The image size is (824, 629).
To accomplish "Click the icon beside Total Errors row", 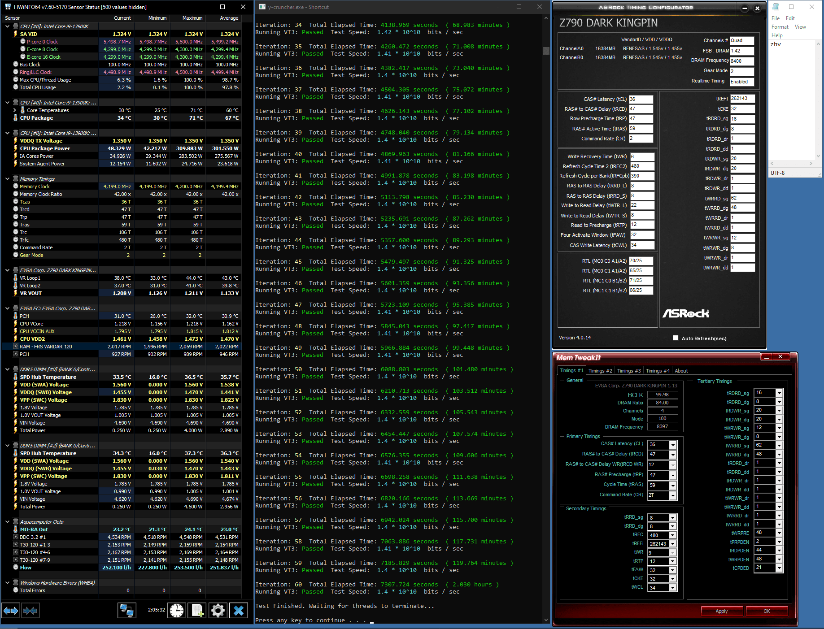I will point(16,590).
